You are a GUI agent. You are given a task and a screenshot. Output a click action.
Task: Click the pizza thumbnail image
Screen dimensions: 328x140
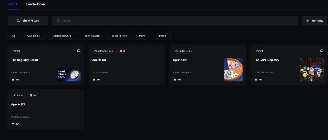tap(233, 69)
